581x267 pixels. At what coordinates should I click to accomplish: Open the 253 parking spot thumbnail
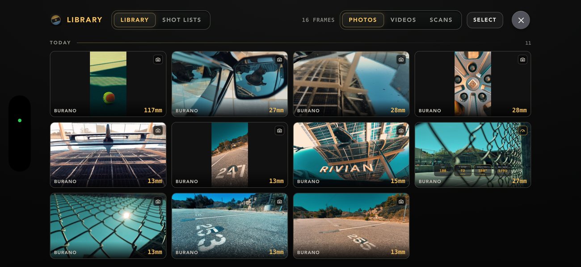tap(230, 226)
